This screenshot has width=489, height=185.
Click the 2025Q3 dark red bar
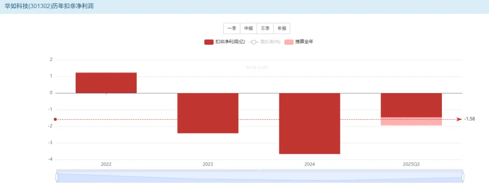(411, 105)
